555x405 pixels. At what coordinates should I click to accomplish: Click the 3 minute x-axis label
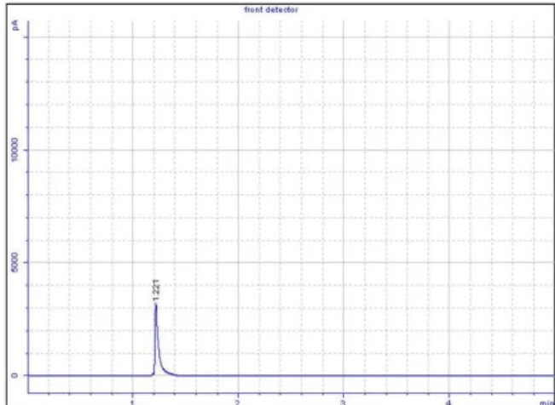point(343,402)
